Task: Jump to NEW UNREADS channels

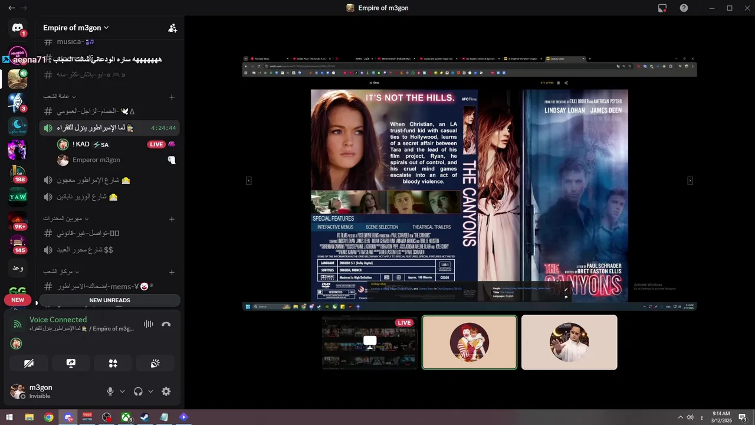Action: pyautogui.click(x=110, y=300)
